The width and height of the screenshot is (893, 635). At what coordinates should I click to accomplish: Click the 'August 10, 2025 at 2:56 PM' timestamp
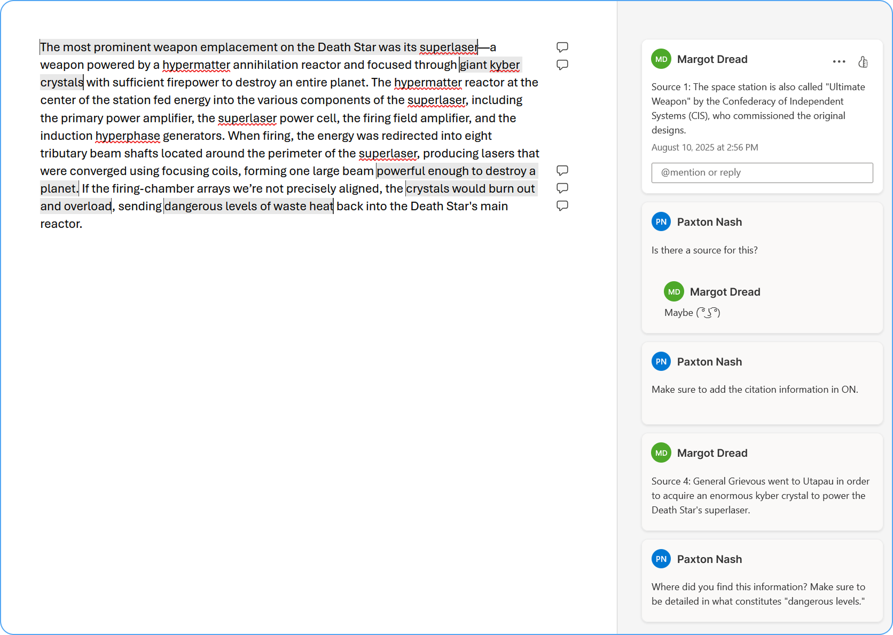705,147
